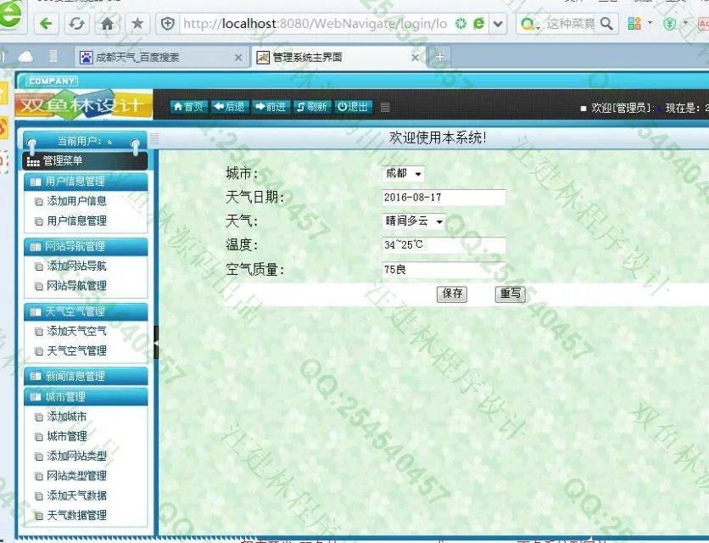The width and height of the screenshot is (709, 543).
Task: Click the 刷新 refresh button
Action: (312, 107)
